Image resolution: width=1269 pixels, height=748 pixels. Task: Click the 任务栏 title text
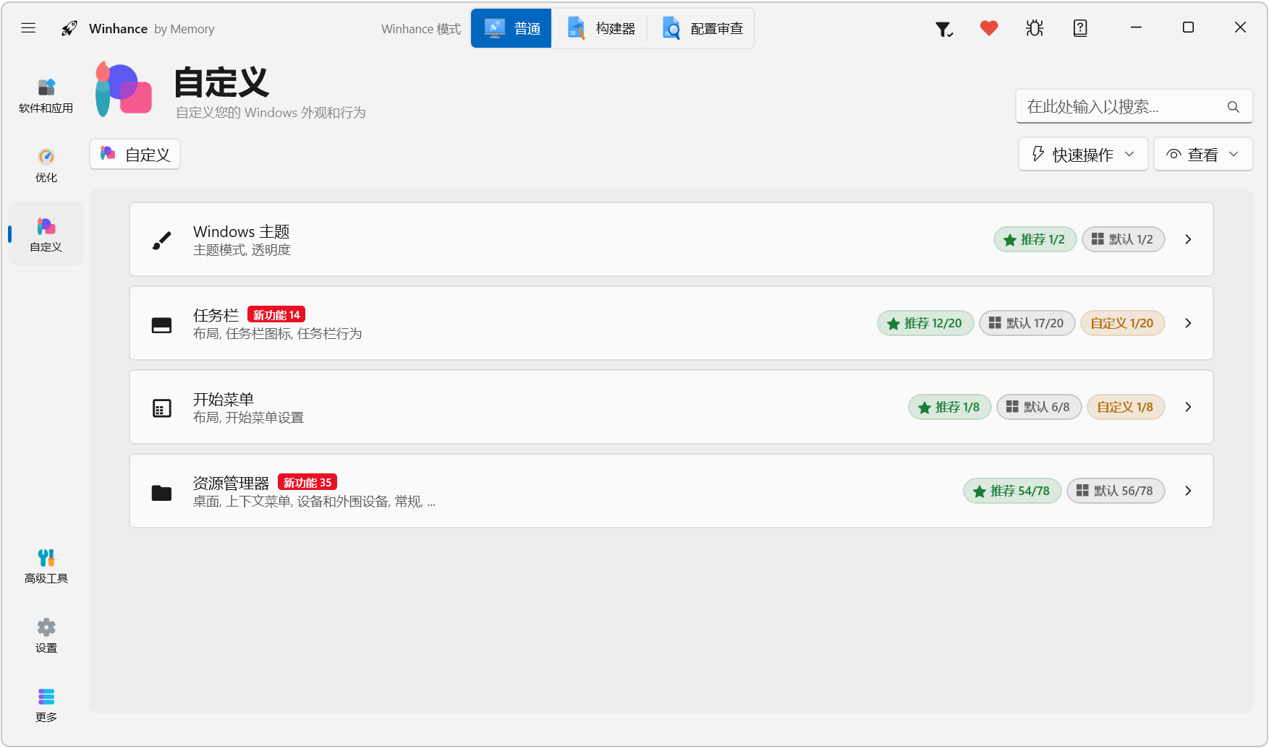216,315
